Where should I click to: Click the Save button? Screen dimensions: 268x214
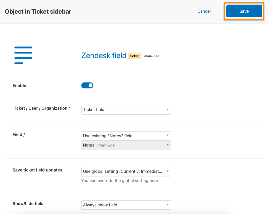[244, 11]
